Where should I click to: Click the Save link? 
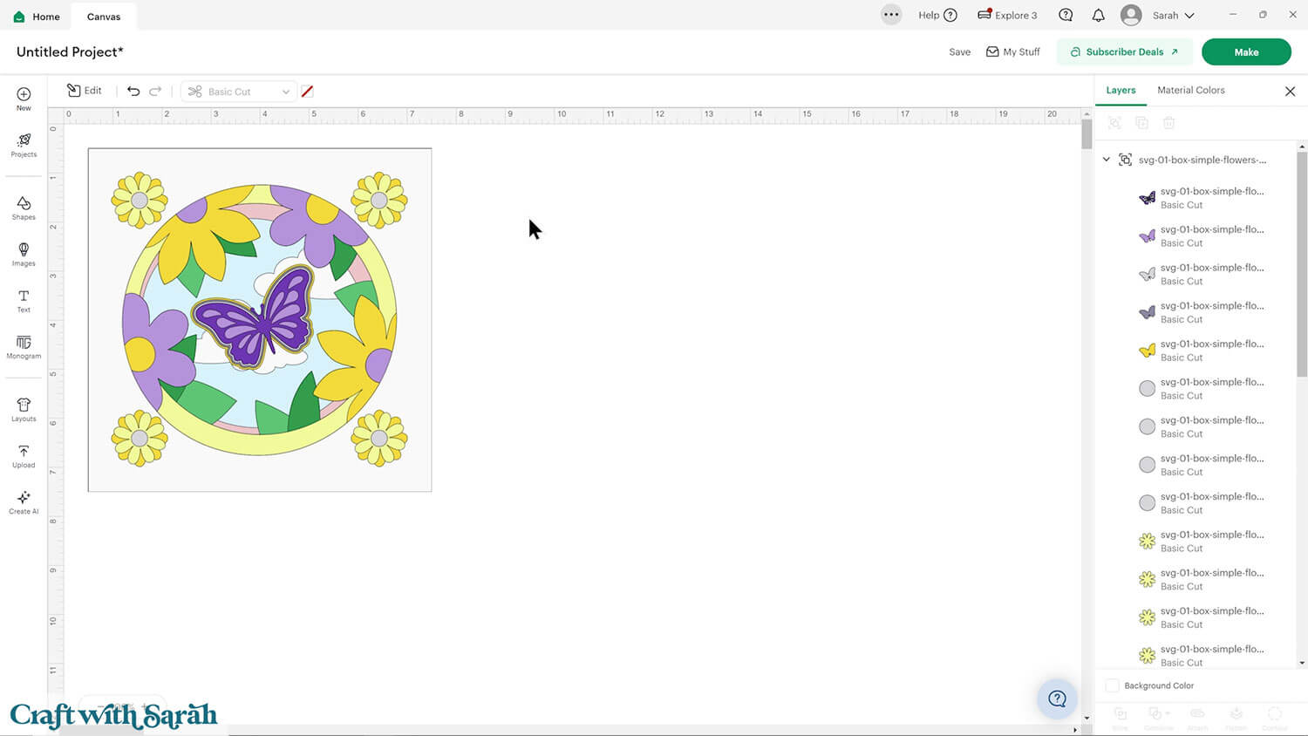click(959, 52)
